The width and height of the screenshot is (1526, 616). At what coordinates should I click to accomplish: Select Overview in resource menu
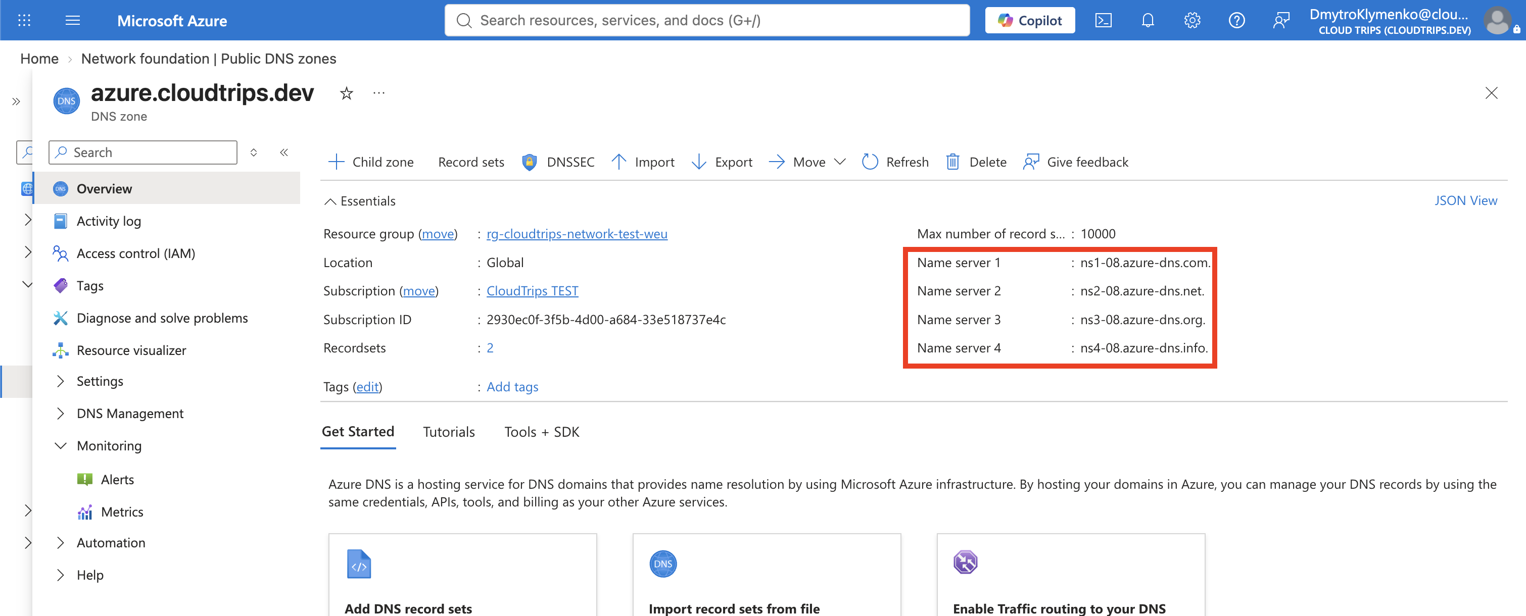click(x=167, y=188)
